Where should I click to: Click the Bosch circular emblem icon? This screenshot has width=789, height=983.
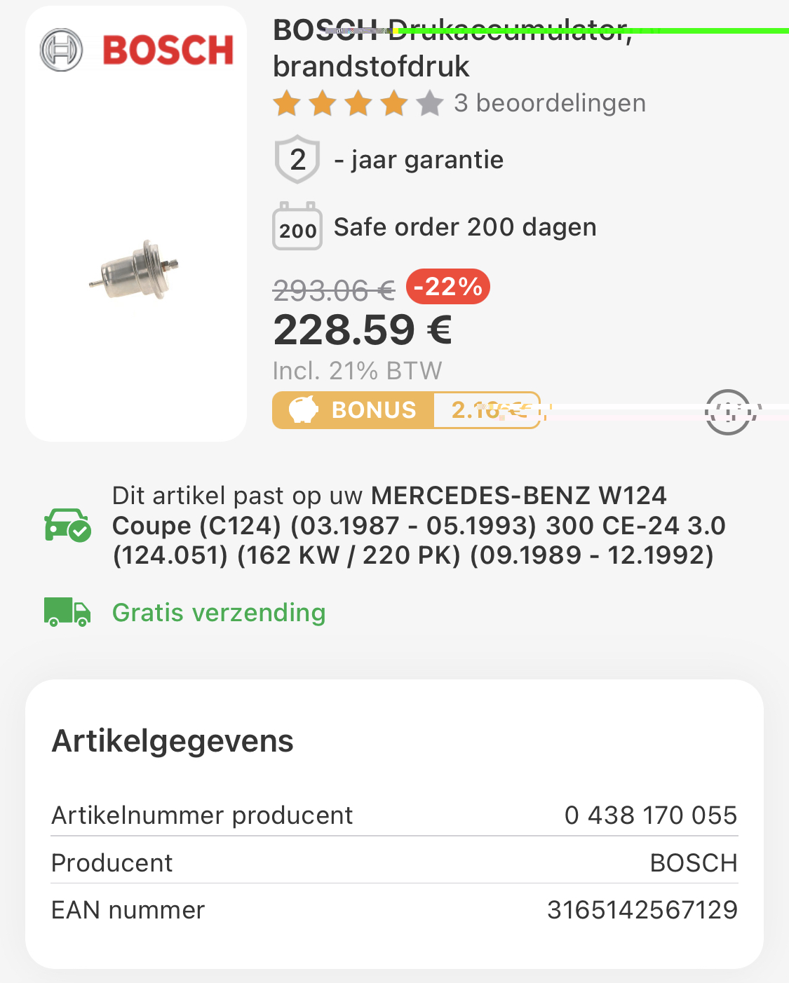[61, 50]
